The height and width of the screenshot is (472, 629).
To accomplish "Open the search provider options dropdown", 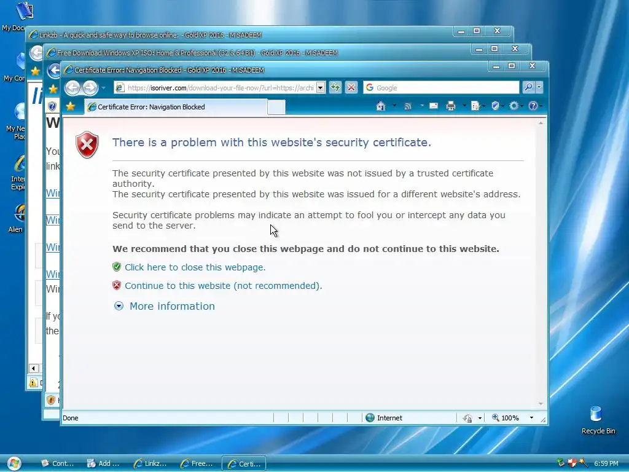I will tap(539, 87).
